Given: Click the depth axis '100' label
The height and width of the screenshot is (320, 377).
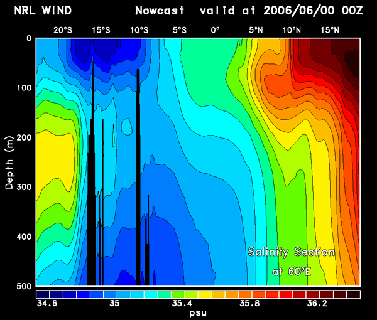Looking at the screenshot, I should tap(25, 88).
